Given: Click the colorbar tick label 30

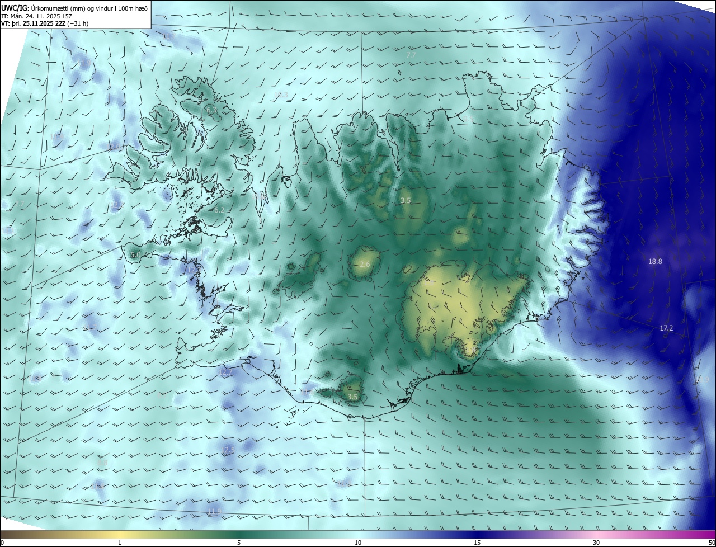Looking at the screenshot, I should click(x=596, y=543).
